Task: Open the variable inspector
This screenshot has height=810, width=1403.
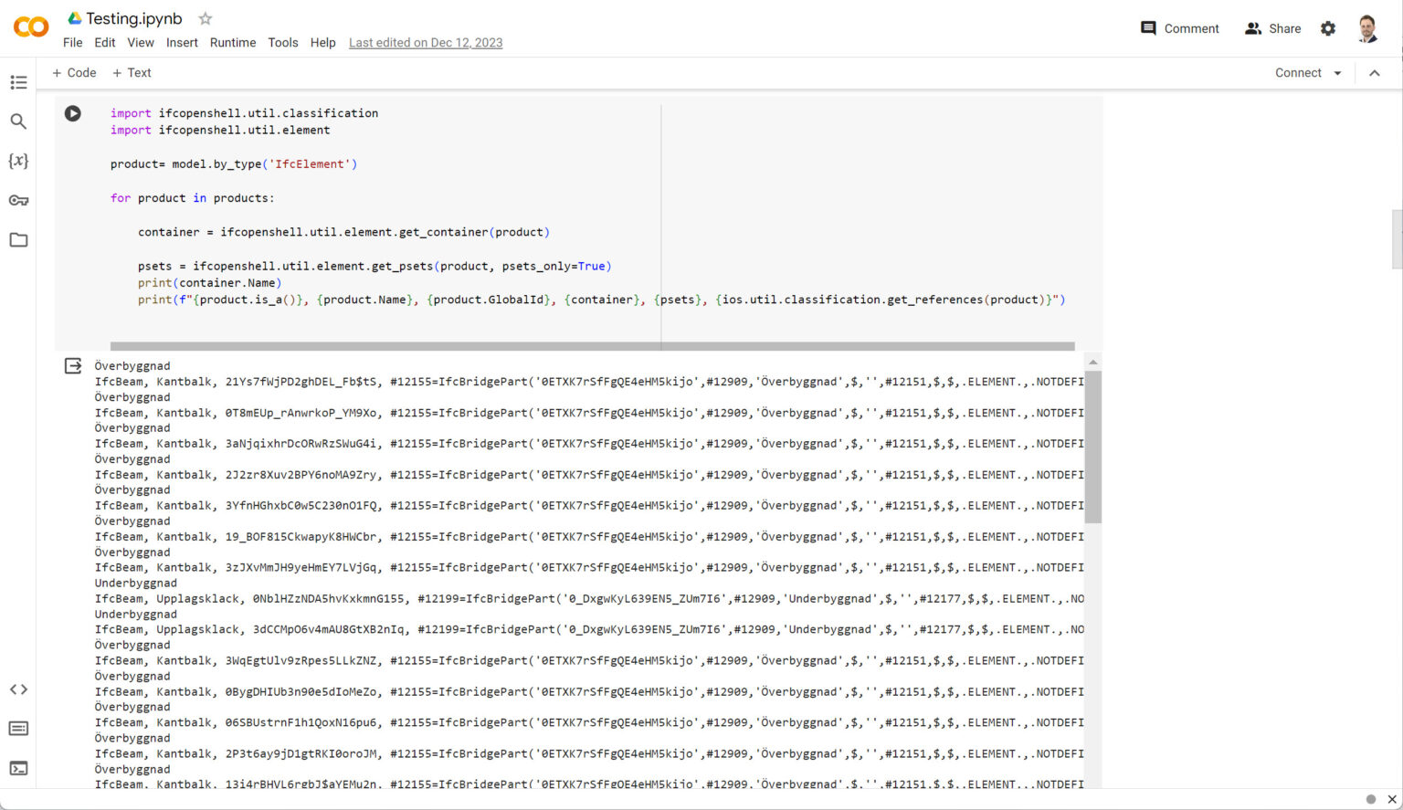Action: point(18,161)
